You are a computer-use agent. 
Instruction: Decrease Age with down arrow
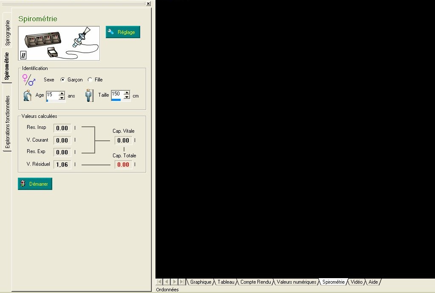coord(62,98)
